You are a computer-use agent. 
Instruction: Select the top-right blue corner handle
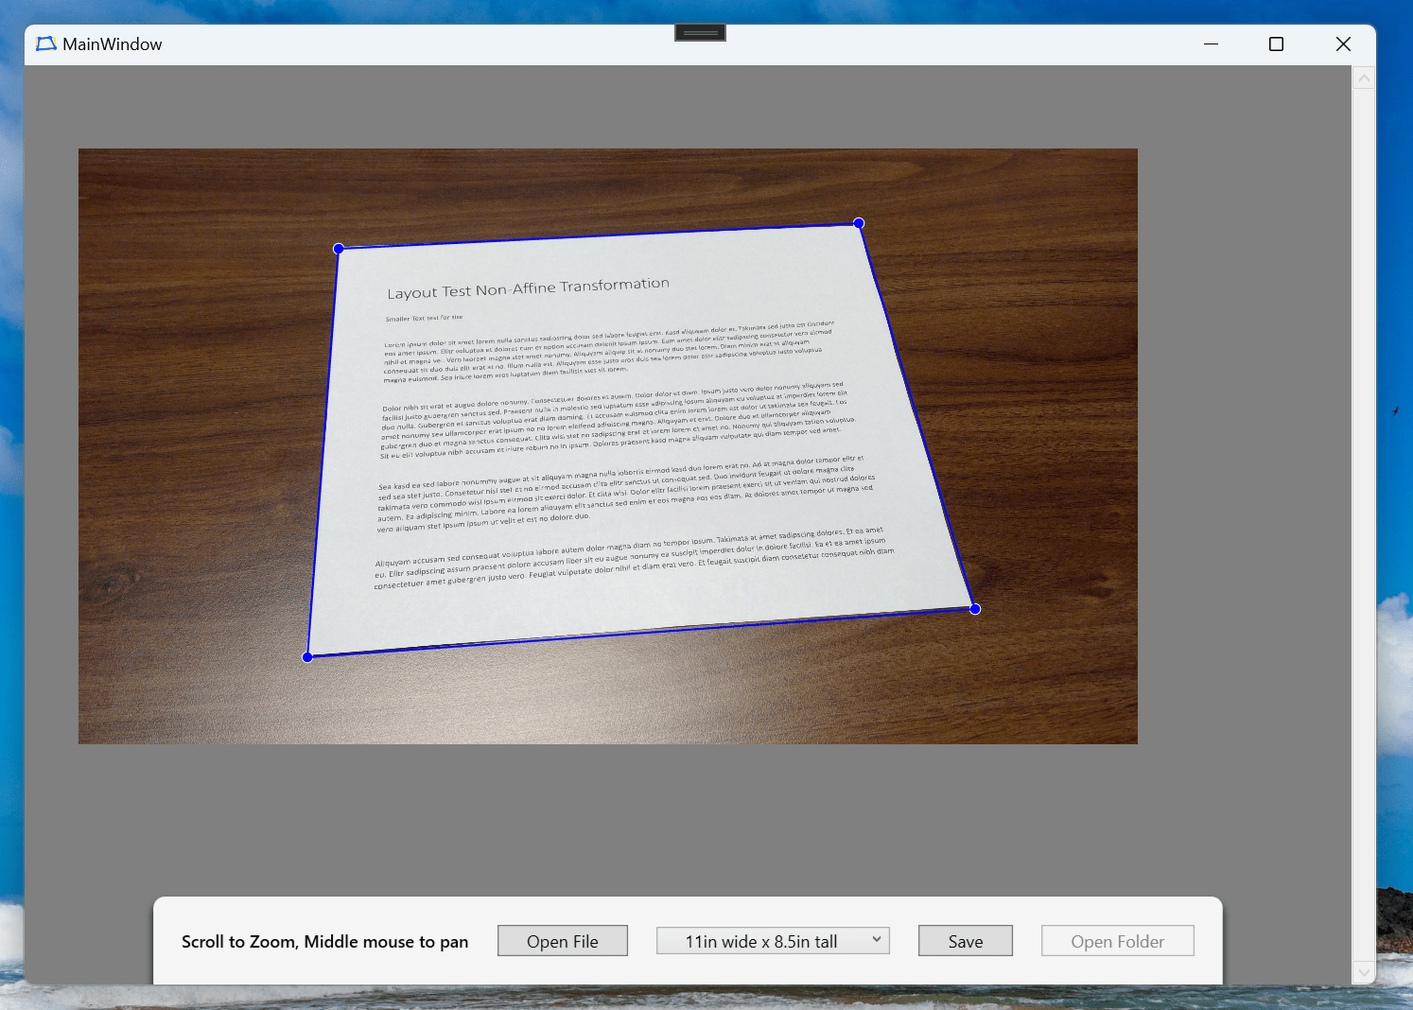[859, 223]
